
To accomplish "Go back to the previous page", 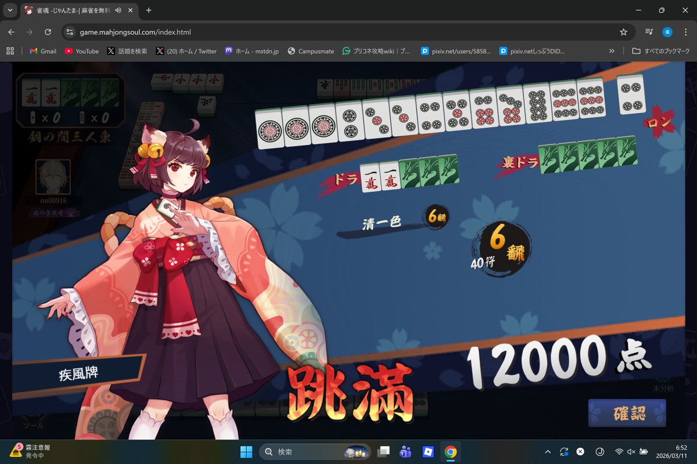I will (11, 32).
